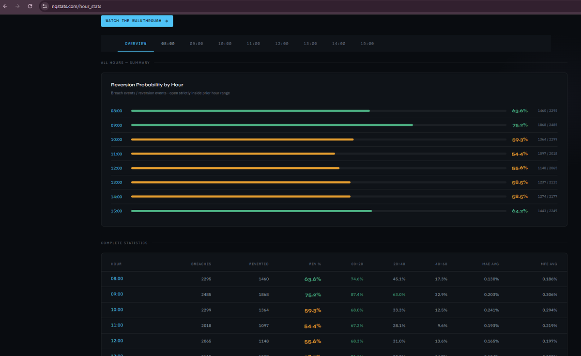Open the 11:00 tab
Screen dimensions: 581x356
point(253,44)
